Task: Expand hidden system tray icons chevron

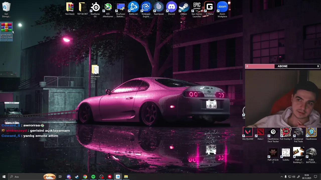Action: (x=281, y=177)
